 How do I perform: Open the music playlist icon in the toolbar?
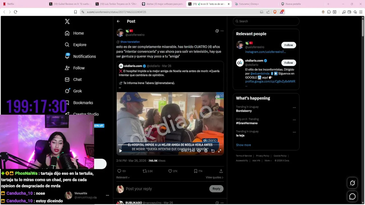click(x=344, y=12)
